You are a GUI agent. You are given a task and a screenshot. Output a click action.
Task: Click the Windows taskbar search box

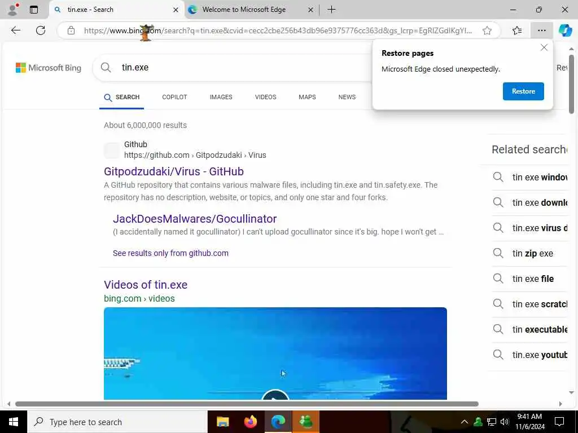click(x=117, y=422)
